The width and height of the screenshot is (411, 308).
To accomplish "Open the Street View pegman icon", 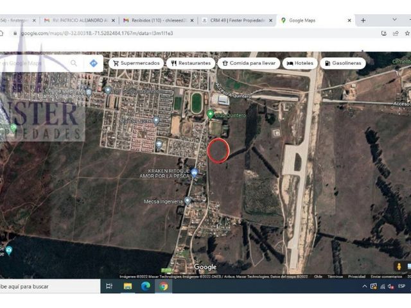I will coord(399,266).
